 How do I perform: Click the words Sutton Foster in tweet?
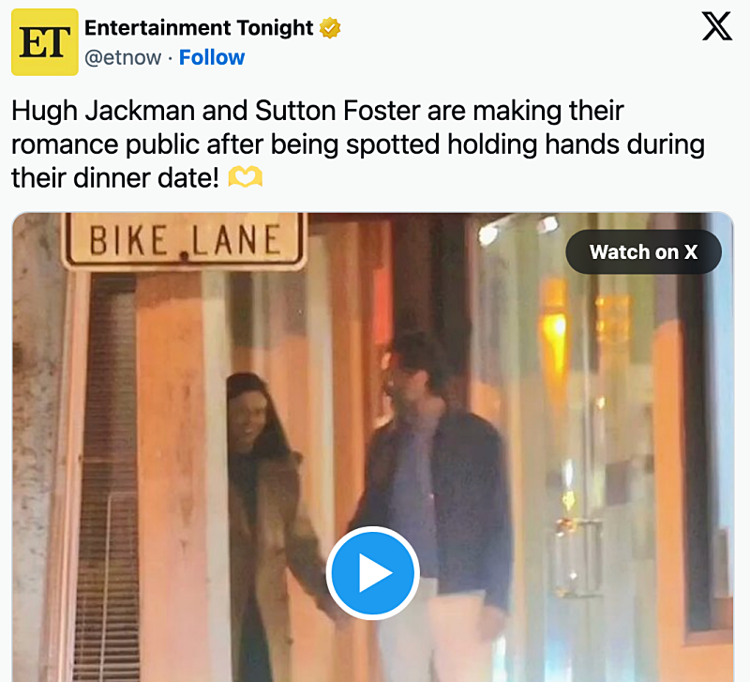coord(337,111)
